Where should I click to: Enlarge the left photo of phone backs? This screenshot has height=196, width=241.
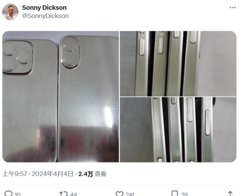point(60,96)
